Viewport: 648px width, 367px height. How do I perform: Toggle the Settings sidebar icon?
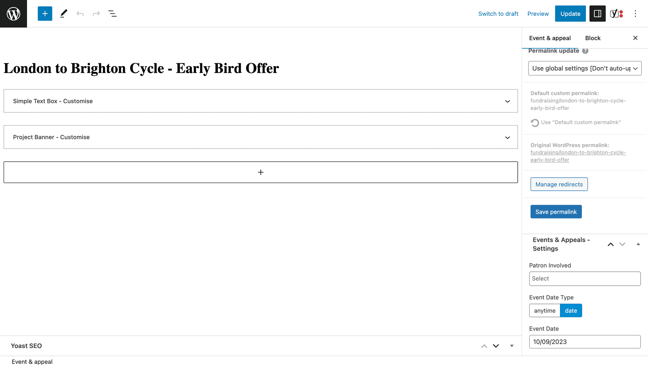tap(597, 14)
